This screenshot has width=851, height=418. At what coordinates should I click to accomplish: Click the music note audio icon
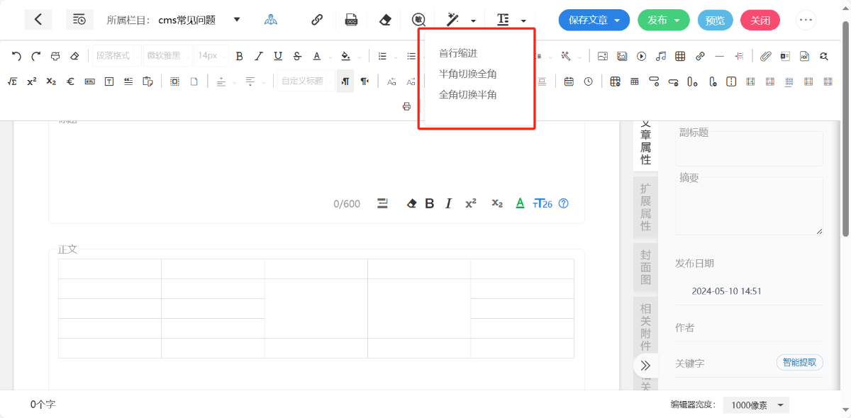pyautogui.click(x=661, y=56)
